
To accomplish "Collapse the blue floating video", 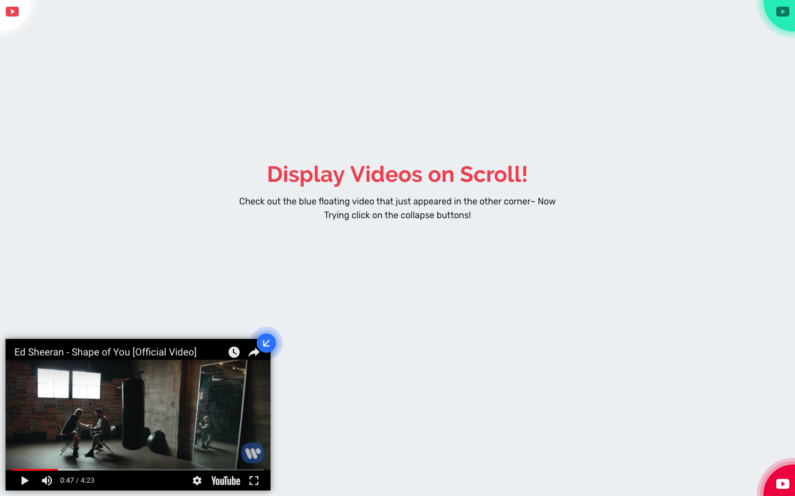I will (x=266, y=343).
